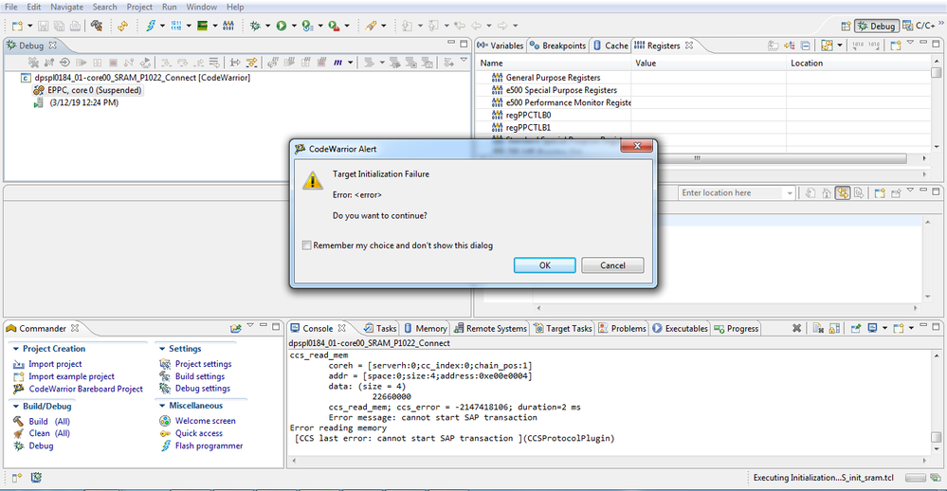947x491 pixels.
Task: Click the Build hammer toolbar icon
Action: pos(96,26)
